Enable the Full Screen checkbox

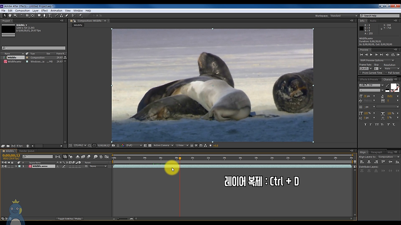pyautogui.click(x=386, y=73)
